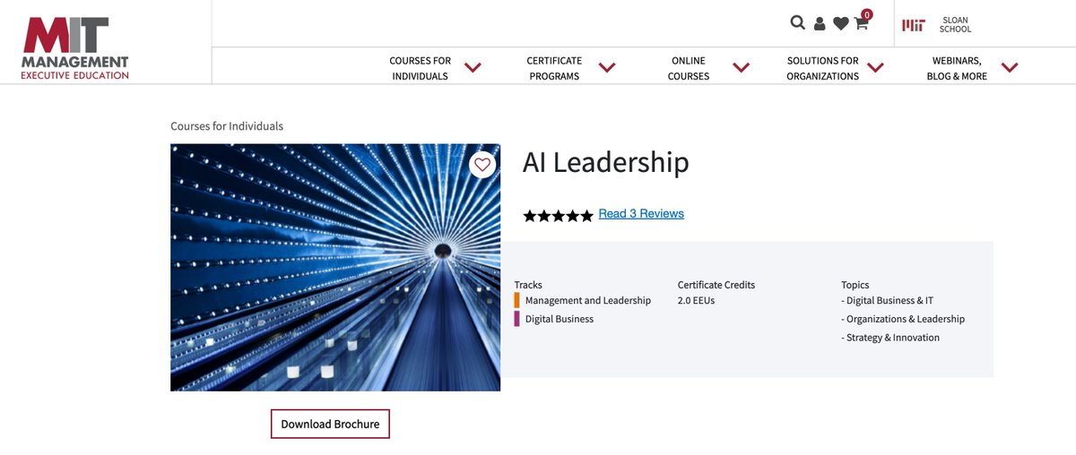The image size is (1076, 455).
Task: Click Download Brochure button
Action: 330,424
